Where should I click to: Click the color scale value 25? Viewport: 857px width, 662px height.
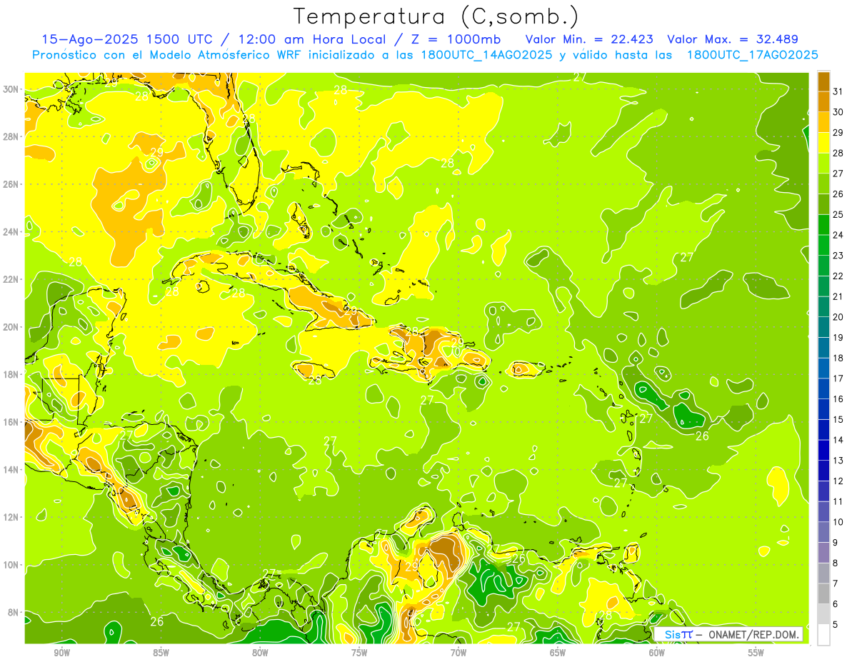[838, 214]
